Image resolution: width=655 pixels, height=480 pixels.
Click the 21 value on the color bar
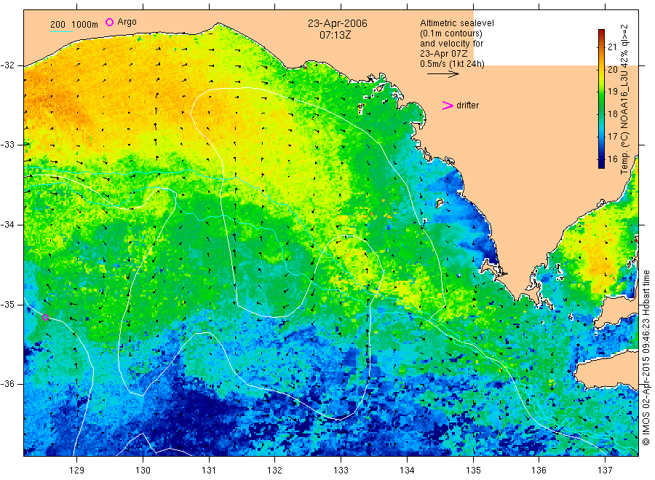pyautogui.click(x=612, y=47)
